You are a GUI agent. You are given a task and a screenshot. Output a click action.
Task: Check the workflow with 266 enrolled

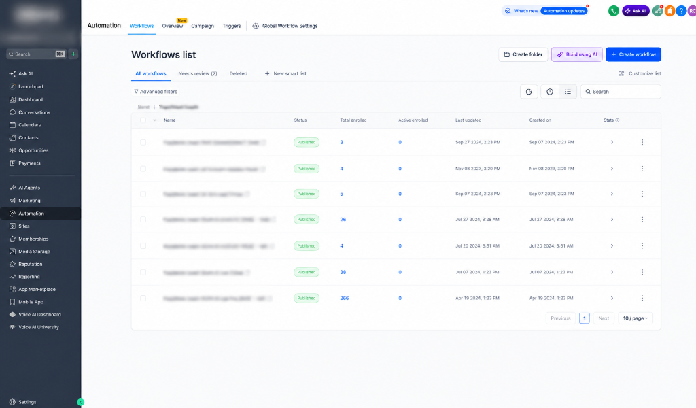pyautogui.click(x=143, y=299)
